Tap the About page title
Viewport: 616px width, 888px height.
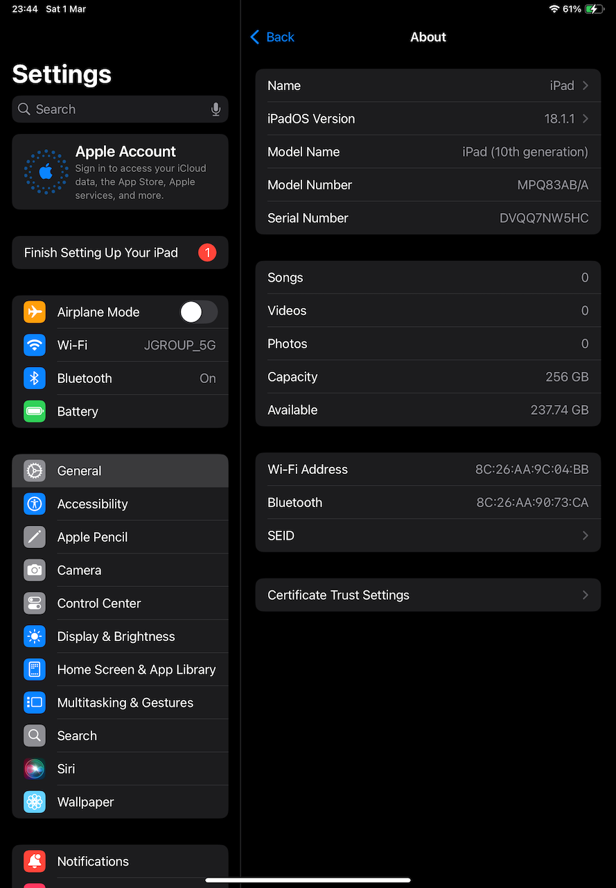428,37
